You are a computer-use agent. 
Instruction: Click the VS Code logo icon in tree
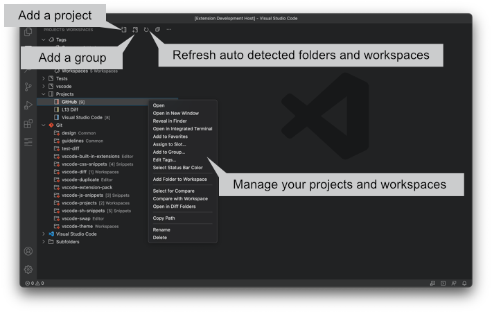tap(51, 234)
